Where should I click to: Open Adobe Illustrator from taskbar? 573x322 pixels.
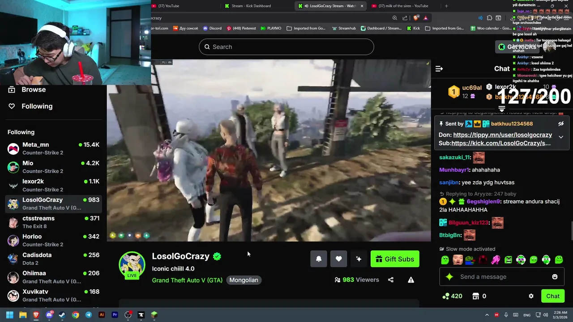click(102, 315)
